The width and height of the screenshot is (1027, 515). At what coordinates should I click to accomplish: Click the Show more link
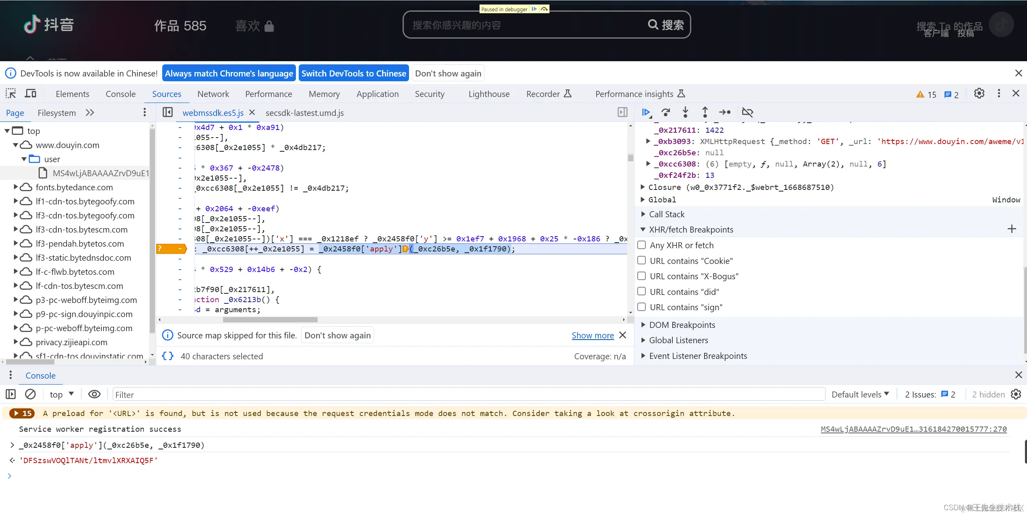point(593,335)
